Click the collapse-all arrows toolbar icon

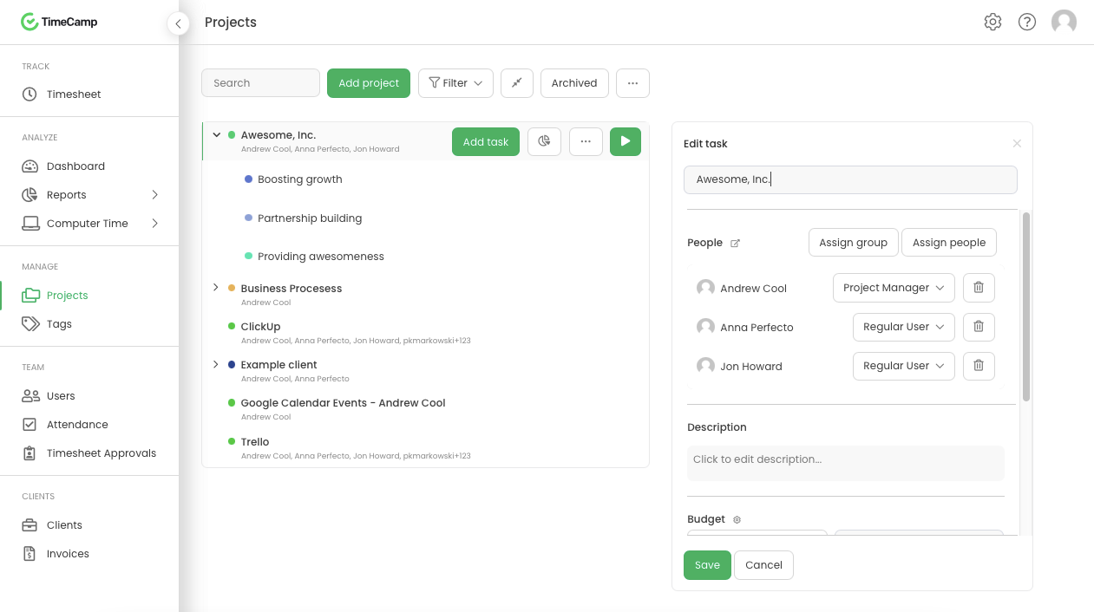coord(517,83)
